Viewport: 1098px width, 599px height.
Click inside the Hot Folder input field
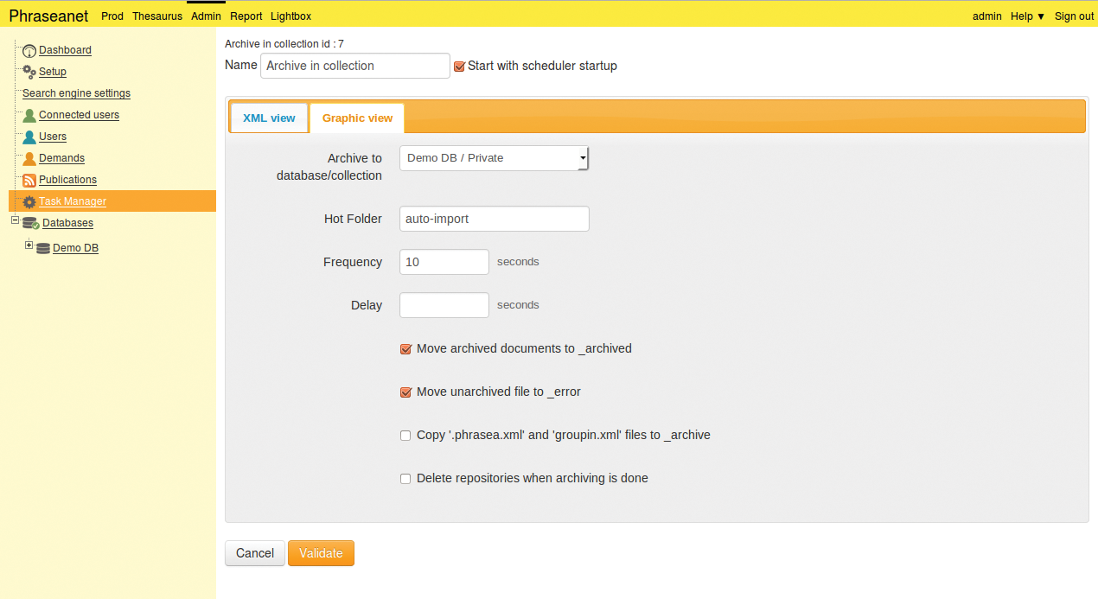pos(494,219)
